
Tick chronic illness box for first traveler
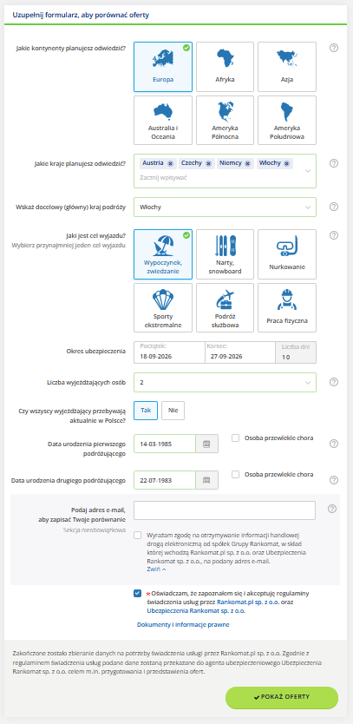(235, 438)
